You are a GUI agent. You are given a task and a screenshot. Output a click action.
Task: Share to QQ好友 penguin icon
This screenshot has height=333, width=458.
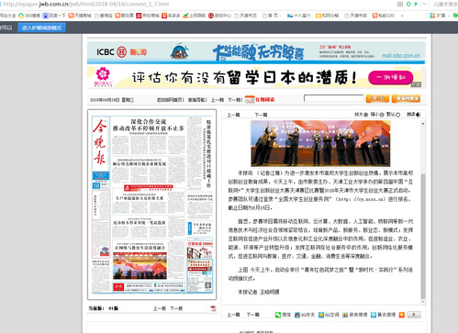297,315
